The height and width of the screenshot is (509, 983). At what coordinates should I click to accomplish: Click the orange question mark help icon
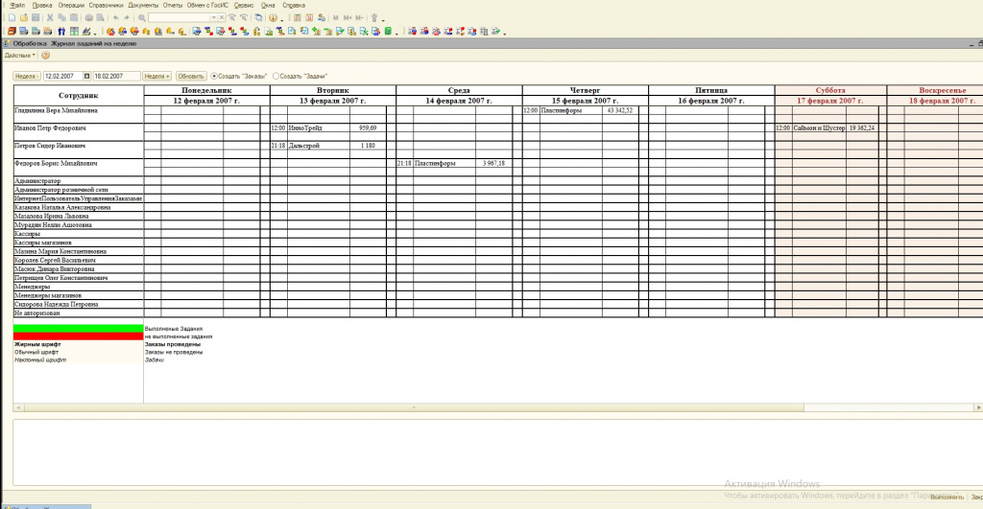46,55
